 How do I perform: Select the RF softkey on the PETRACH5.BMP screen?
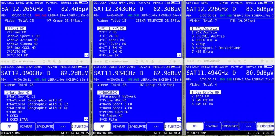coord(9,126)
